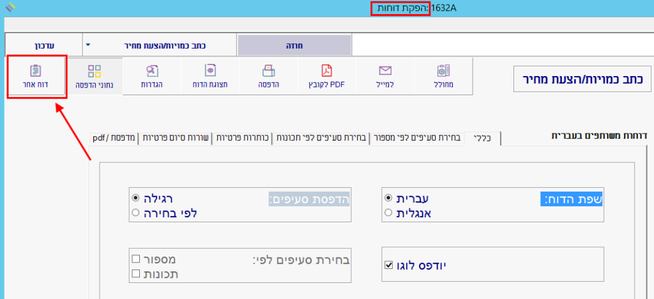Choose לפי בחירה item printing option

click(x=135, y=213)
